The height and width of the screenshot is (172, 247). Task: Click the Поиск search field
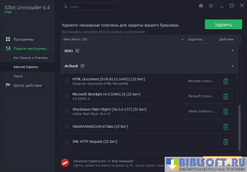pos(90,6)
